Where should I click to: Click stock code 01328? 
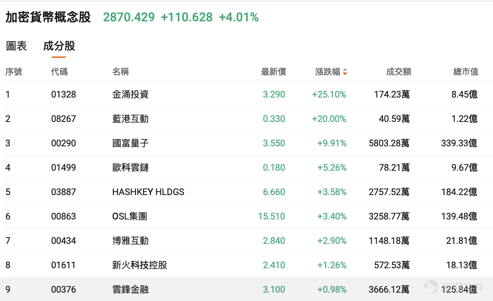(64, 94)
